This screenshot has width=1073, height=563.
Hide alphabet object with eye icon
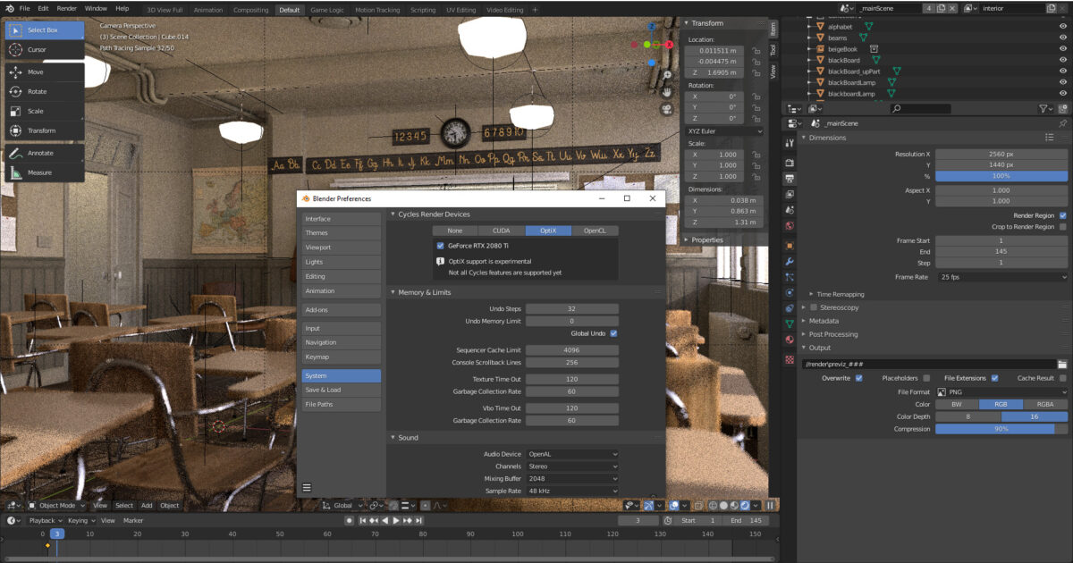pyautogui.click(x=1062, y=27)
